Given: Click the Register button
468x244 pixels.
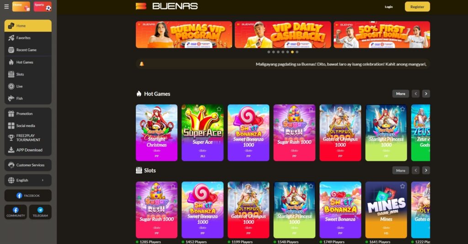Looking at the screenshot, I should (x=417, y=6).
